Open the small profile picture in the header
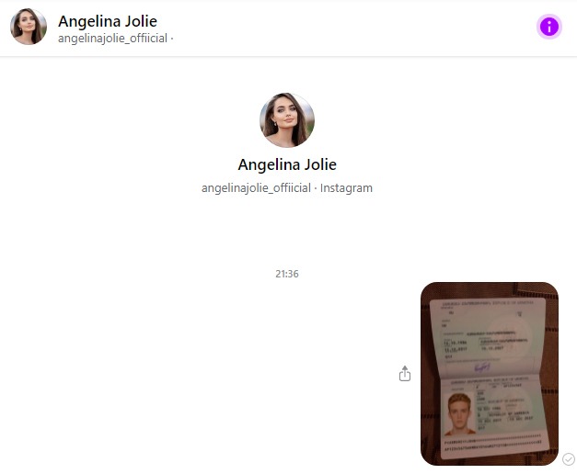The image size is (577, 474). tap(29, 27)
